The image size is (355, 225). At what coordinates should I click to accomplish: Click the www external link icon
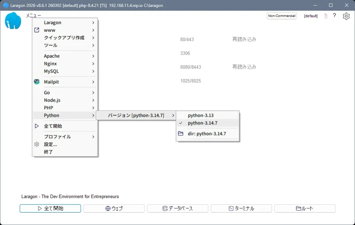(x=37, y=30)
